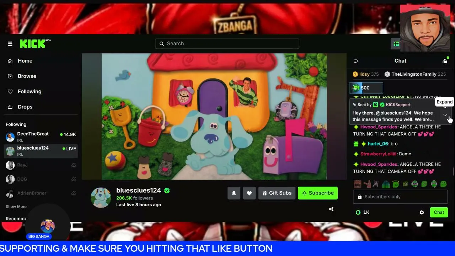
Task: Click the share icon below the stream
Action: [x=331, y=209]
